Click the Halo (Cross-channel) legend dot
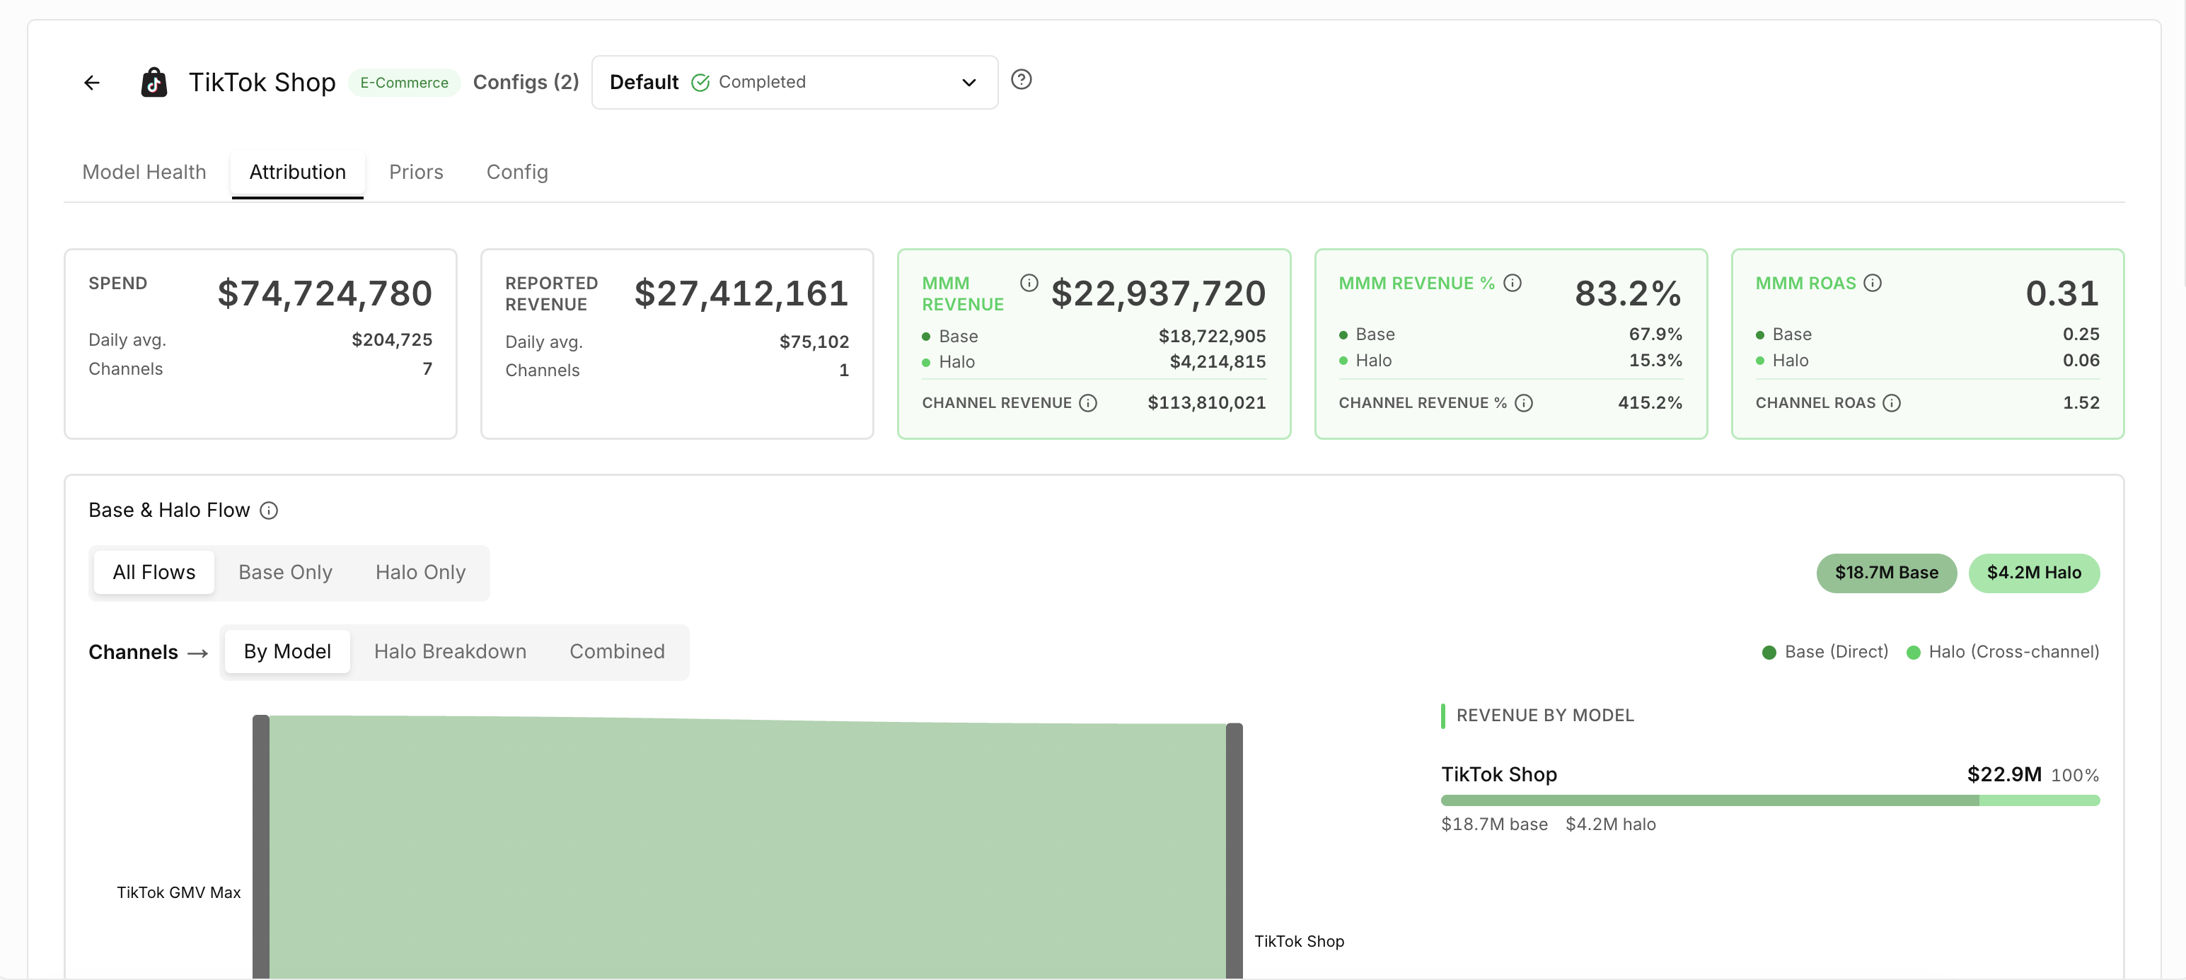 tap(1914, 653)
